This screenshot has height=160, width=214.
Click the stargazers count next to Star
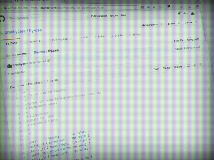(179, 23)
